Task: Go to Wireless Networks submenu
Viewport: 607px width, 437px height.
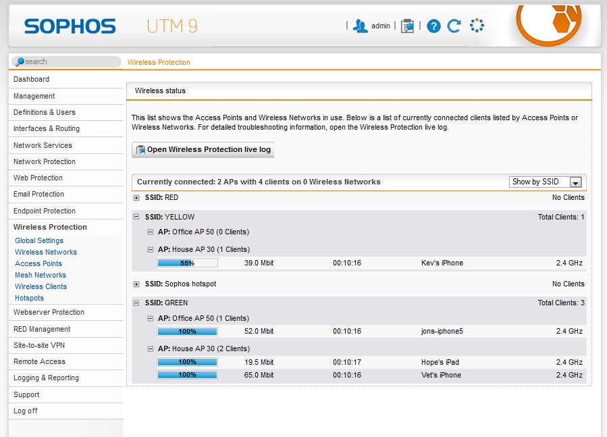Action: pos(46,252)
